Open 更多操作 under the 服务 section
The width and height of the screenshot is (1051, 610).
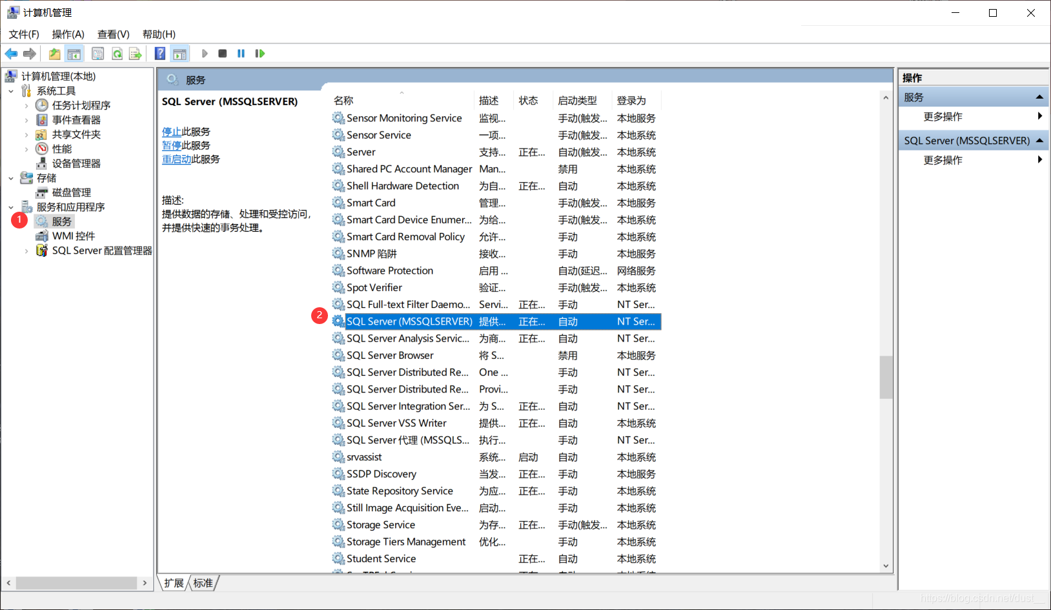(x=943, y=117)
